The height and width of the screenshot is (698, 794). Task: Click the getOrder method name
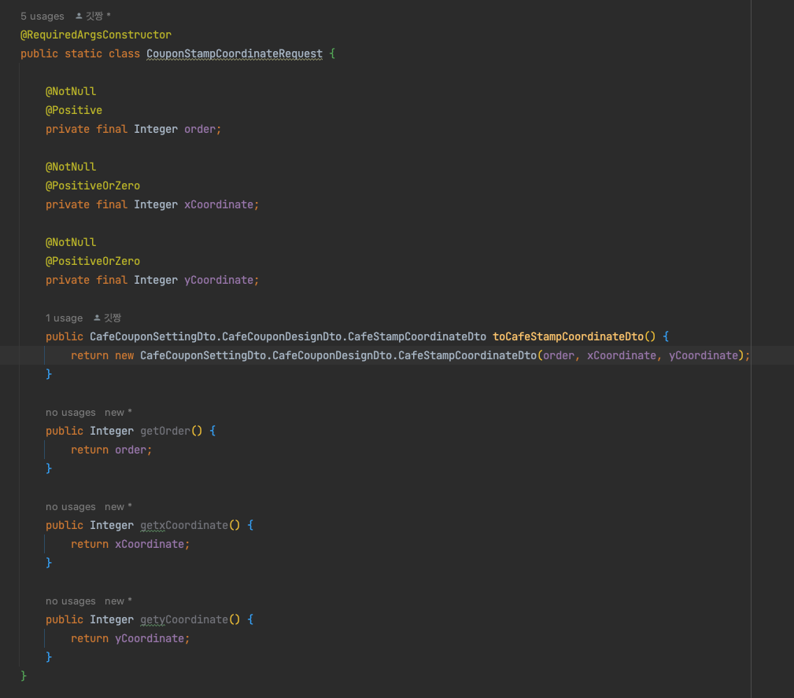[x=165, y=431]
